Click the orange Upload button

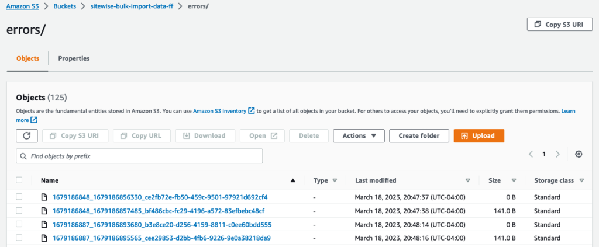pos(479,135)
